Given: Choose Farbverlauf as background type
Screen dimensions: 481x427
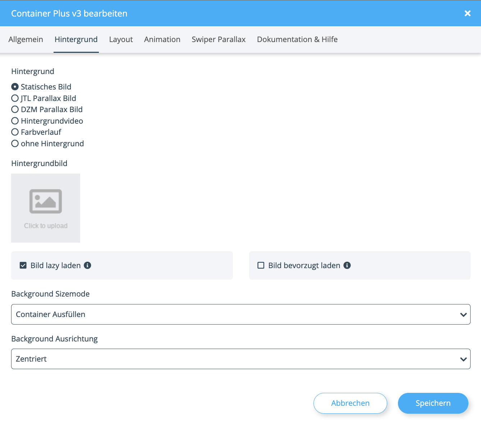Looking at the screenshot, I should (15, 132).
